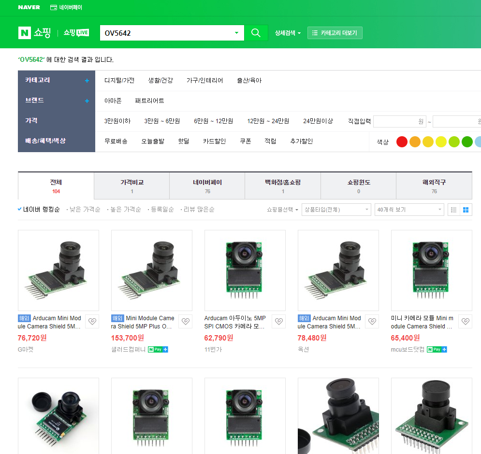Toggle 추가할인 filter
Viewport: 481px width, 454px height.
tap(302, 142)
